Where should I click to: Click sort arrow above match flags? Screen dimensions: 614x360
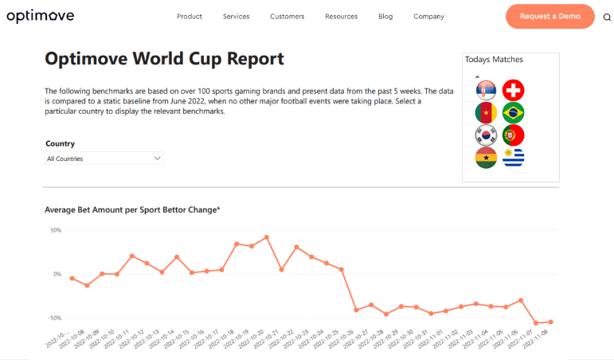[x=477, y=76]
